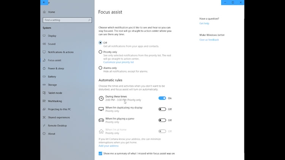Viewport: 285px width, 160px height.
Task: Turn off During these times toggle
Action: pyautogui.click(x=162, y=98)
